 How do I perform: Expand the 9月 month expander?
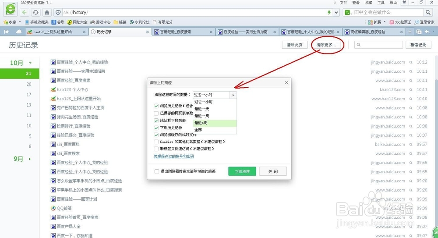[30, 159]
